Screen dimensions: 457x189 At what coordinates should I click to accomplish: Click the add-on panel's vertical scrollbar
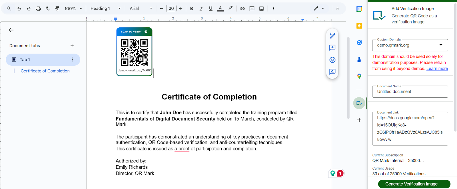coord(455,67)
